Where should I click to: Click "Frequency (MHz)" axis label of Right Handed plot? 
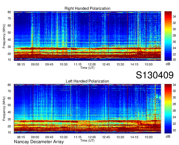[x=4, y=36]
